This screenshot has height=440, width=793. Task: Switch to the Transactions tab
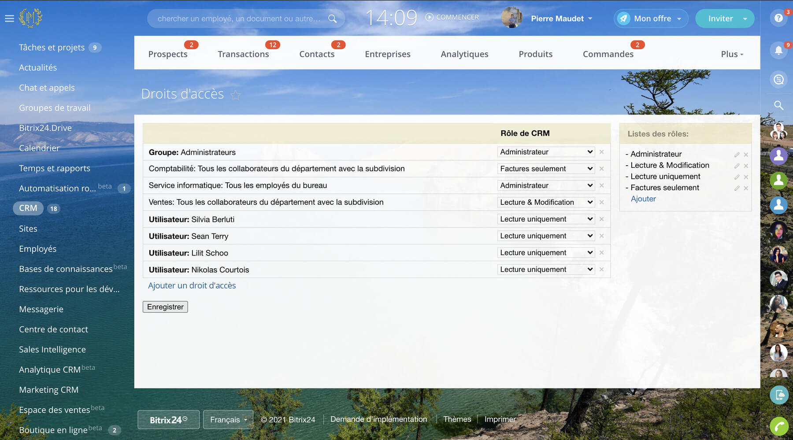click(243, 54)
